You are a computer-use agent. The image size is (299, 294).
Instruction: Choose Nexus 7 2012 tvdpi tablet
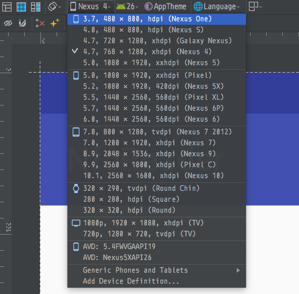pyautogui.click(x=157, y=132)
